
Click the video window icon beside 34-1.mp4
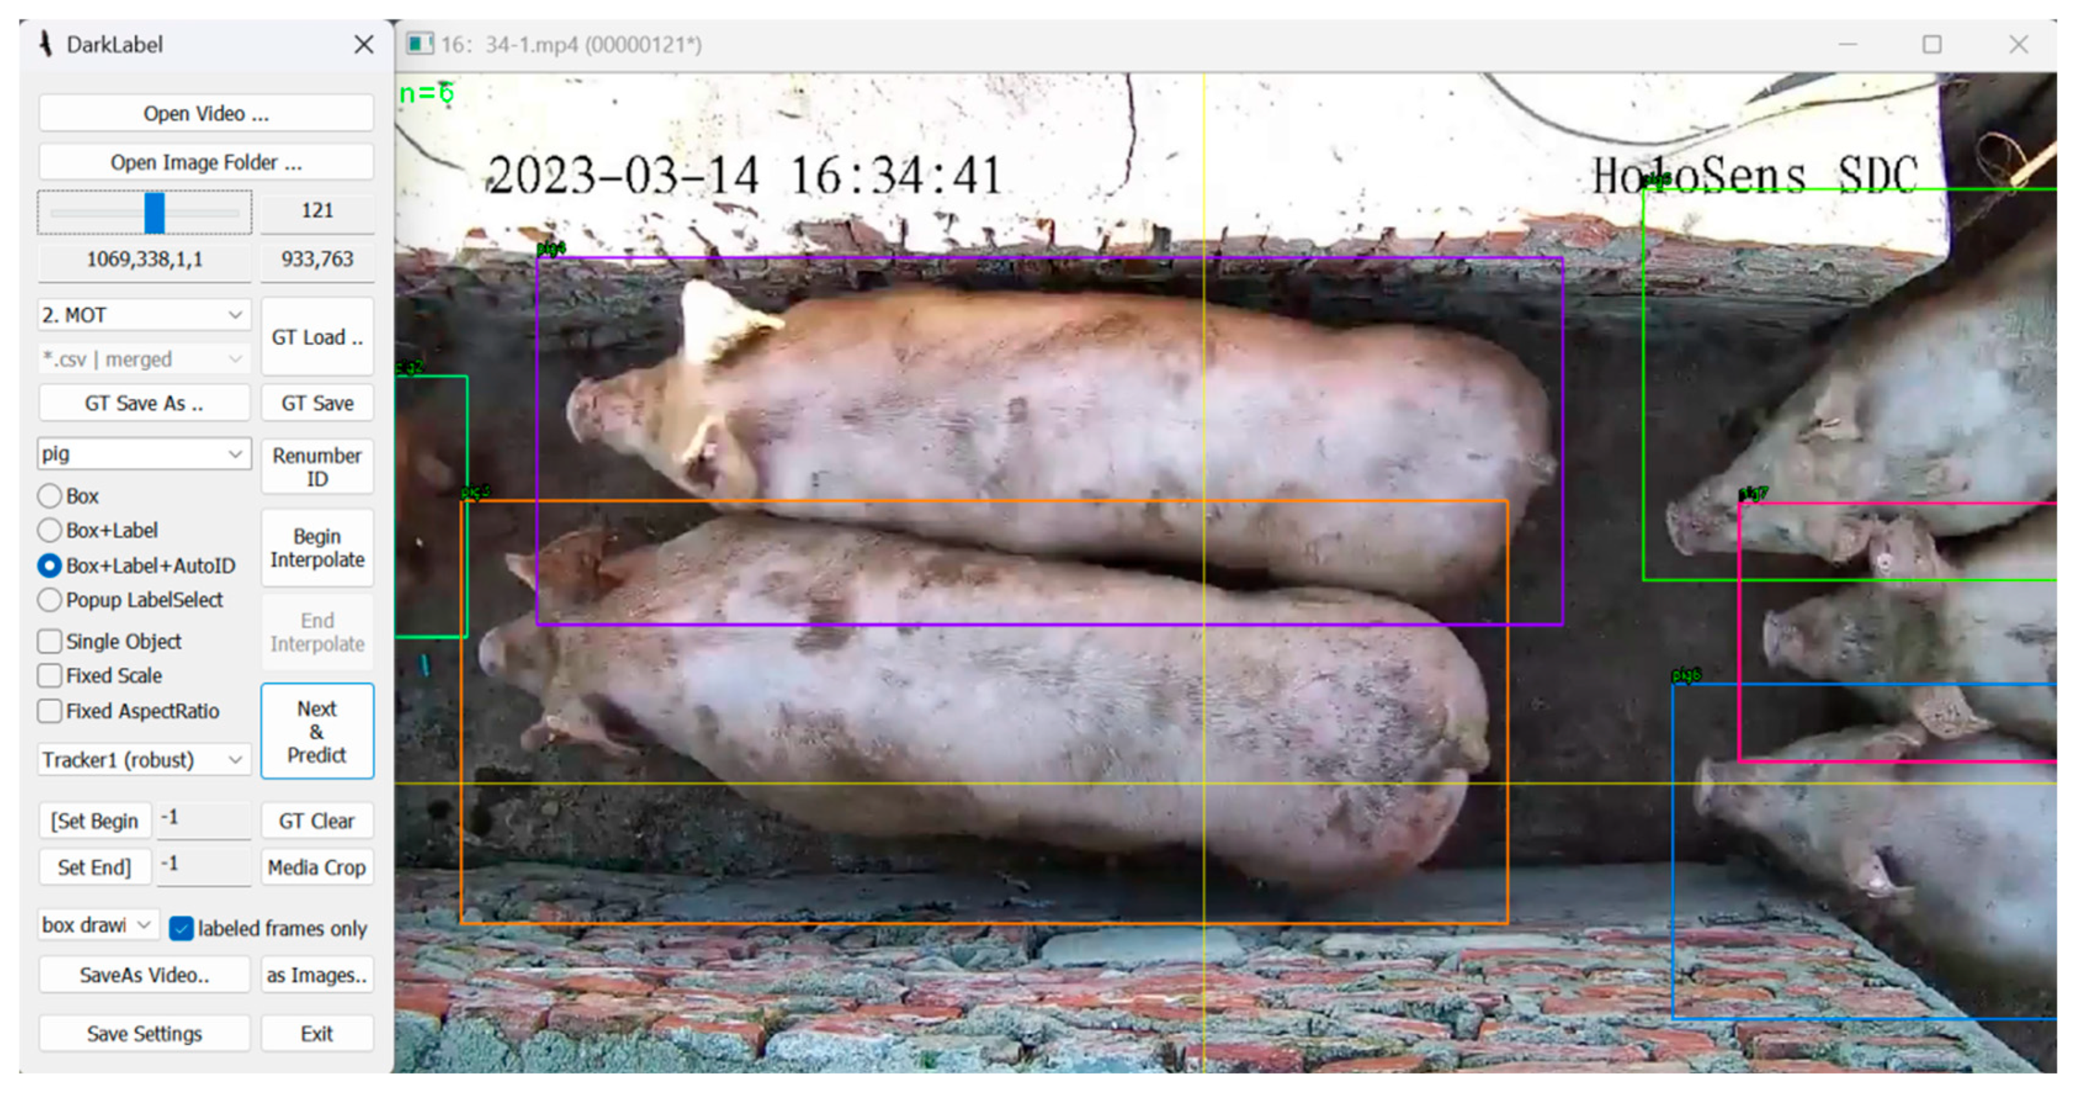coord(419,43)
